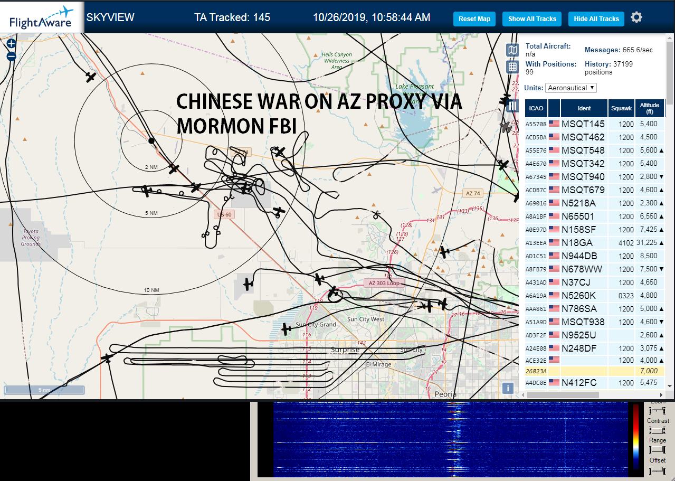Click Show All Tracks button
The height and width of the screenshot is (481, 675).
(x=532, y=18)
